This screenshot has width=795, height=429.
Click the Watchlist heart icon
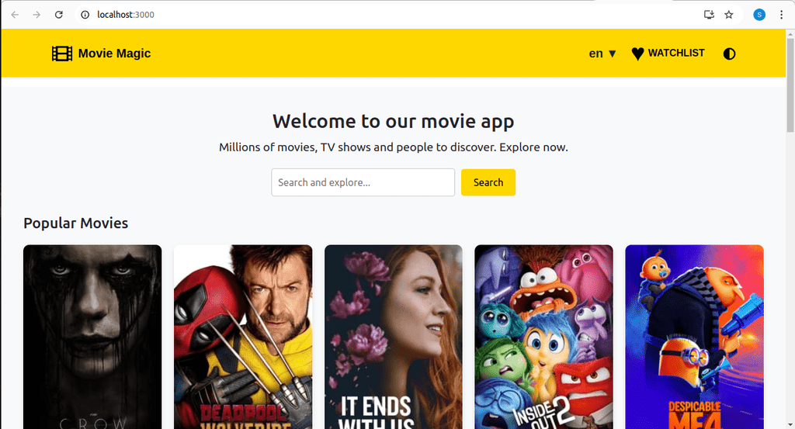[638, 54]
